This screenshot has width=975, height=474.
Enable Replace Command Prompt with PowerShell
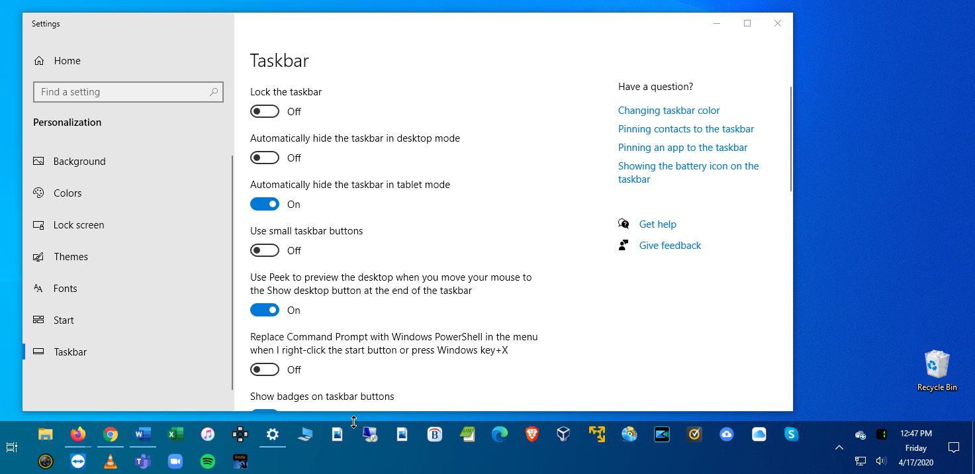pos(265,369)
